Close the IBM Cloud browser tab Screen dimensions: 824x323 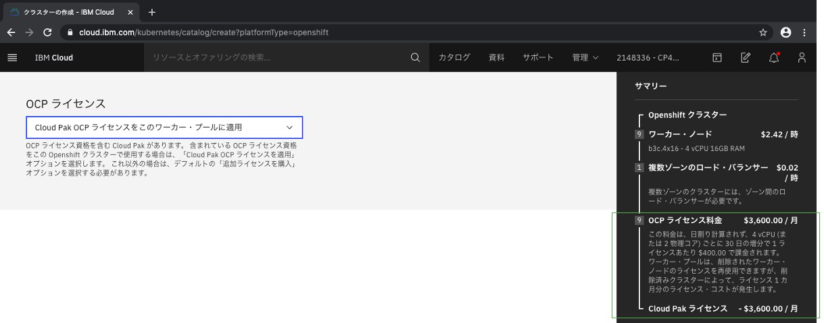click(x=130, y=12)
